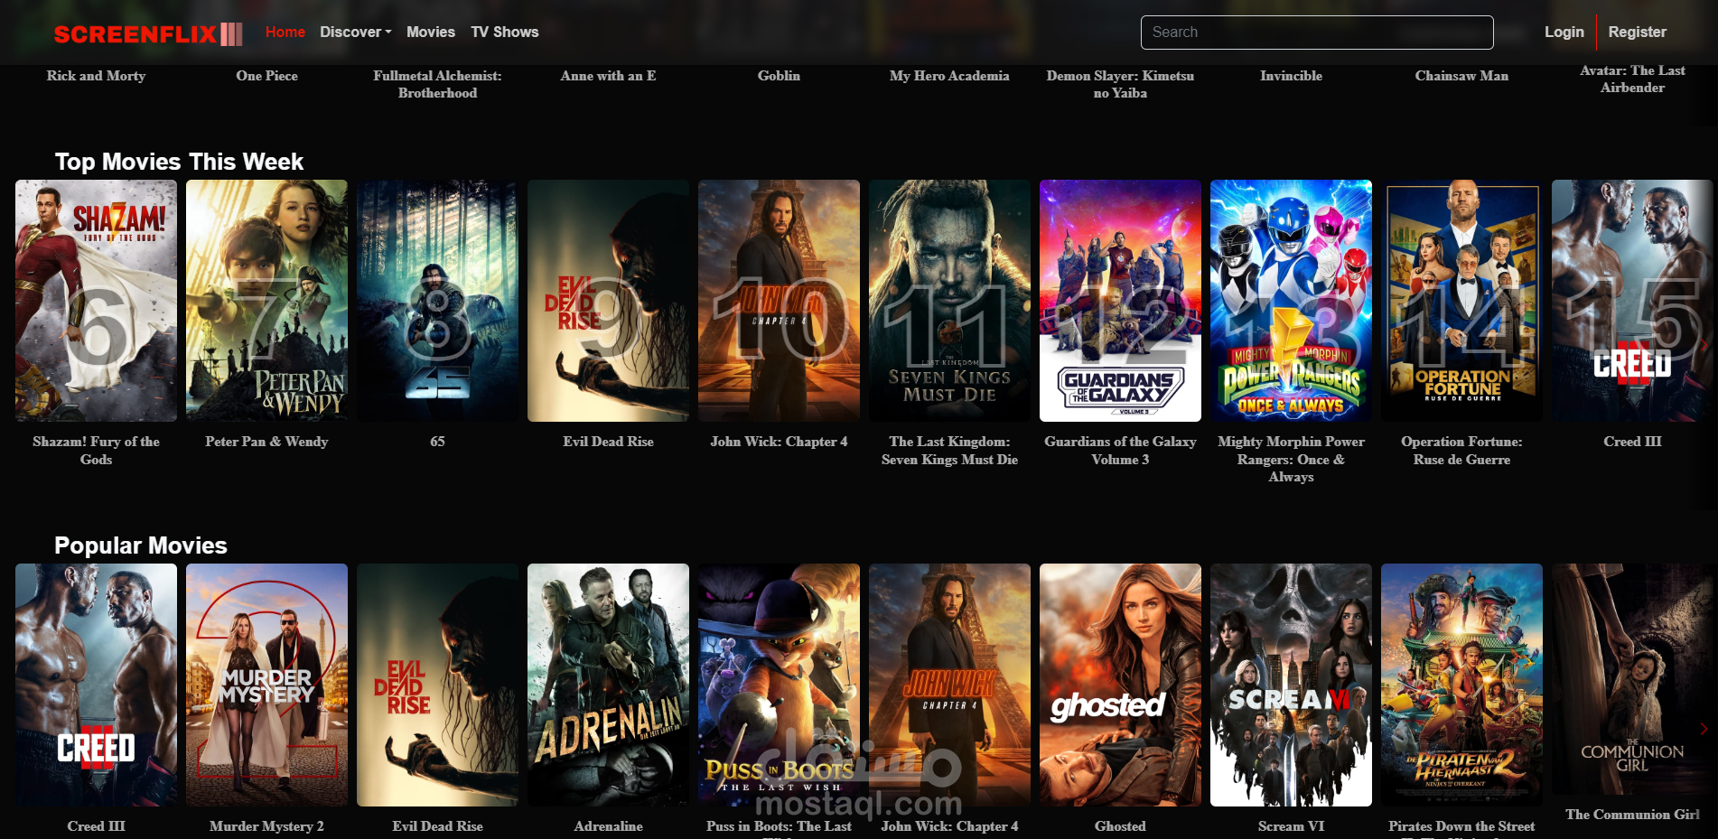Viewport: 1718px width, 839px height.
Task: Focus the Search input field
Action: (1317, 33)
